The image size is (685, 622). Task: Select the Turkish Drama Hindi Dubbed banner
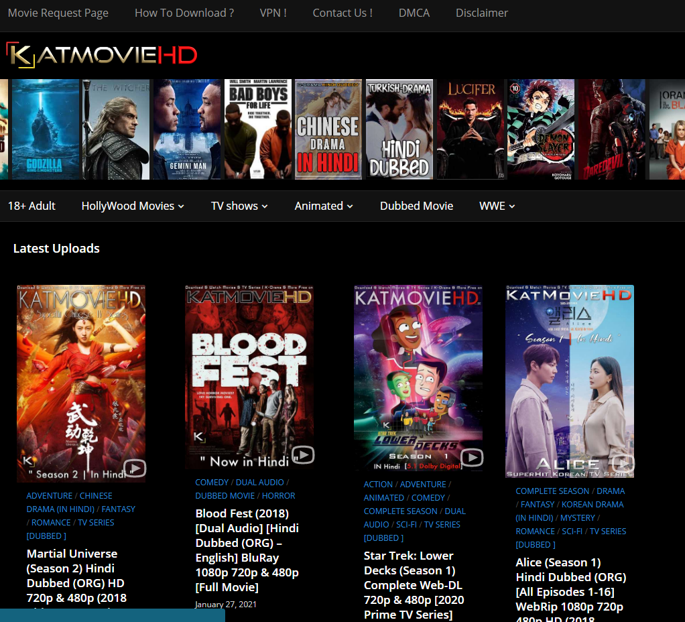[399, 129]
